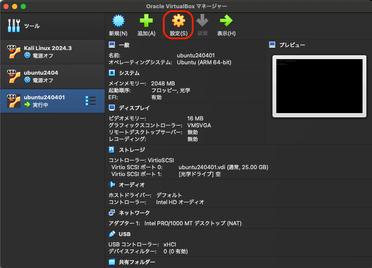Click the 16 MB video memory value
The height and width of the screenshot is (268, 372).
(195, 118)
